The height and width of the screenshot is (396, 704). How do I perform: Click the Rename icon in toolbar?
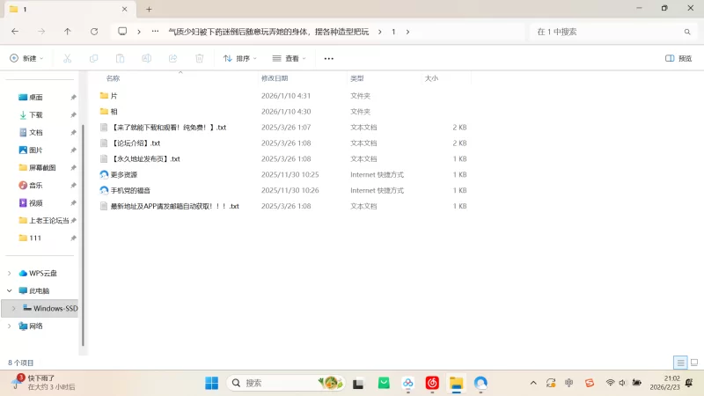[x=146, y=58]
